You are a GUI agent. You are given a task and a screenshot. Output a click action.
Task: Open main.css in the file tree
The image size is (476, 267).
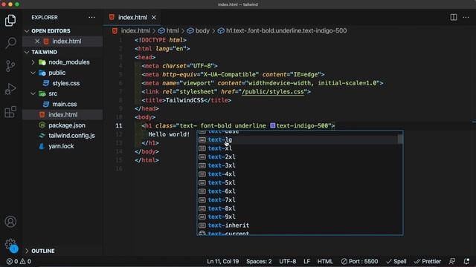pyautogui.click(x=64, y=104)
